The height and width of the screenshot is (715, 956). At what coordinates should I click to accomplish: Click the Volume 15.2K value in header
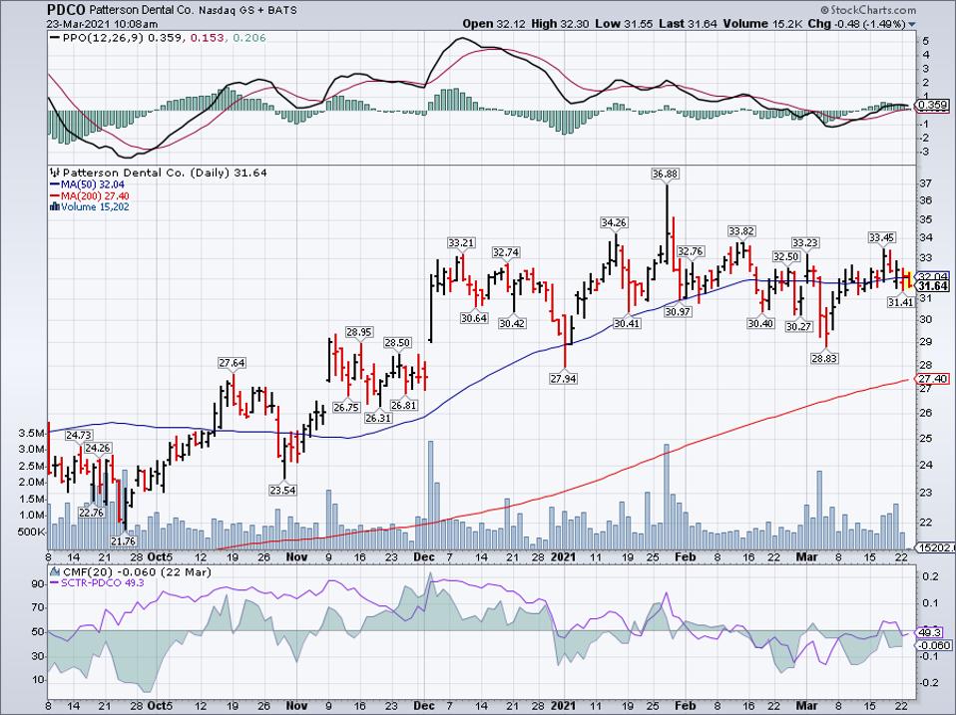(x=763, y=24)
